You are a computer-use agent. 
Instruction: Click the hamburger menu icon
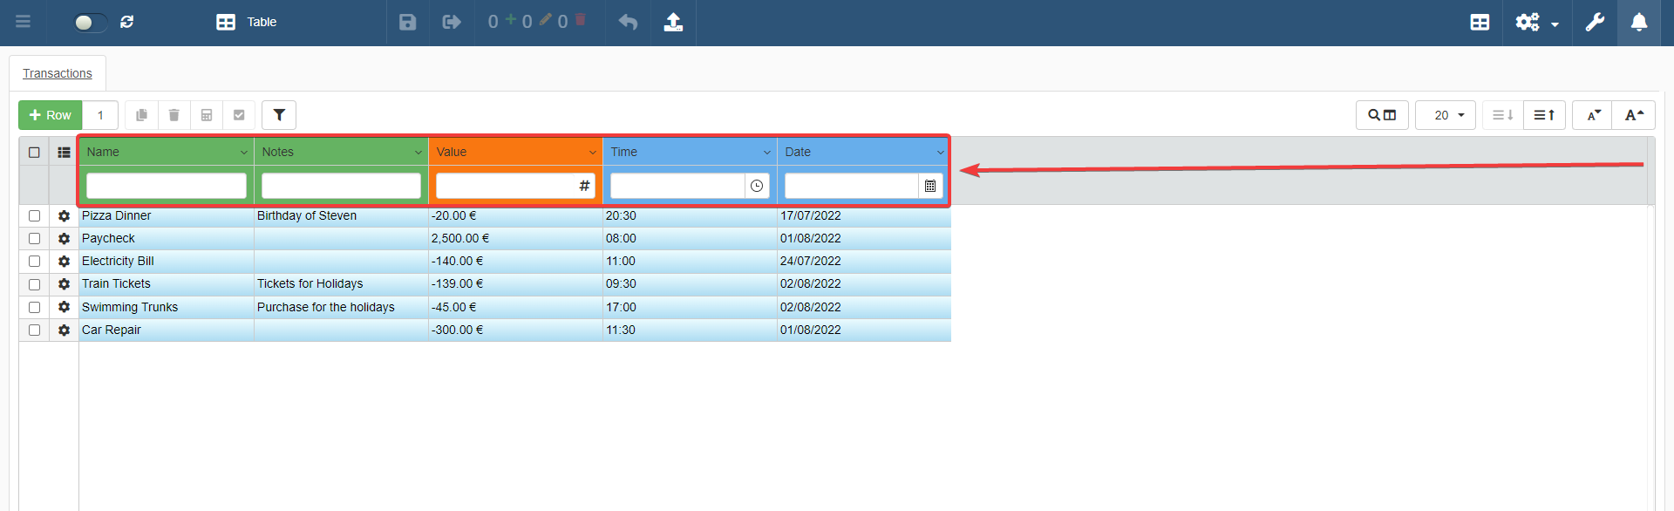(24, 22)
